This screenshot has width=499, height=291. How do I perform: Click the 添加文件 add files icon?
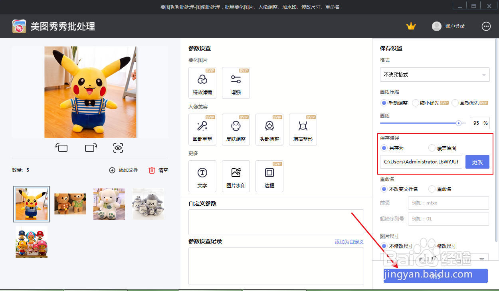[x=112, y=170]
